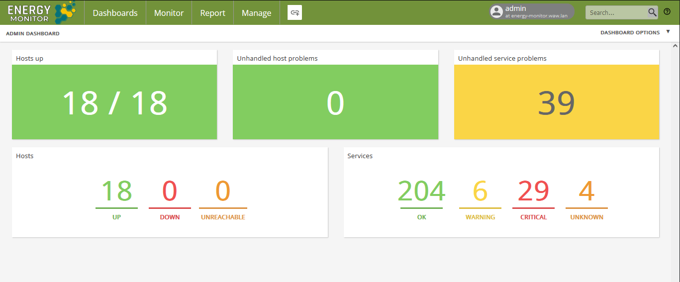View the 4 UNKNOWN services
680x282 pixels.
coord(586,199)
